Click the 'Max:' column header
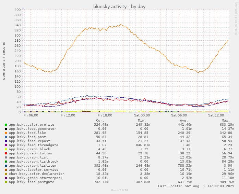The width and height of the screenshot is (239, 194). coord(226,121)
